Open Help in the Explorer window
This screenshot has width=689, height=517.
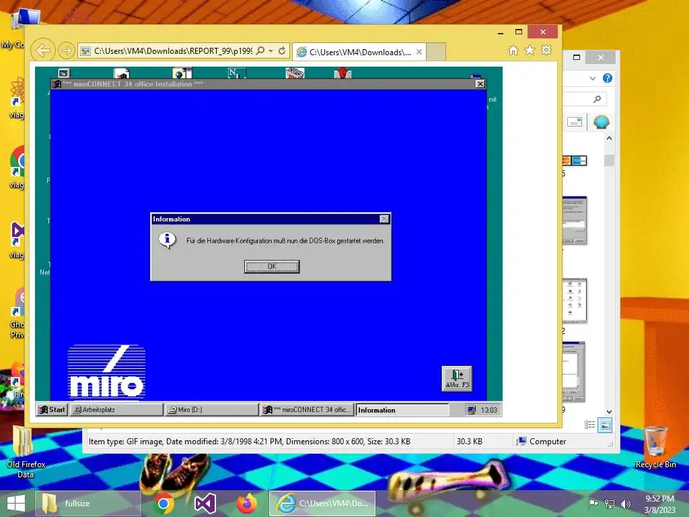[608, 78]
